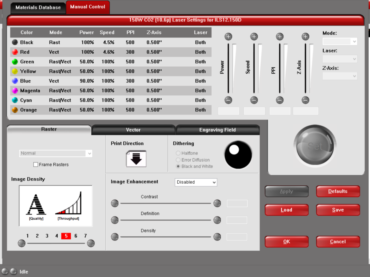Open the Engraving Field tab
Viewport: 370px width, 277px height.
(218, 130)
